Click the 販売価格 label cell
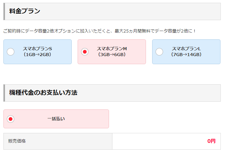The height and width of the screenshot is (159, 227). pyautogui.click(x=58, y=141)
